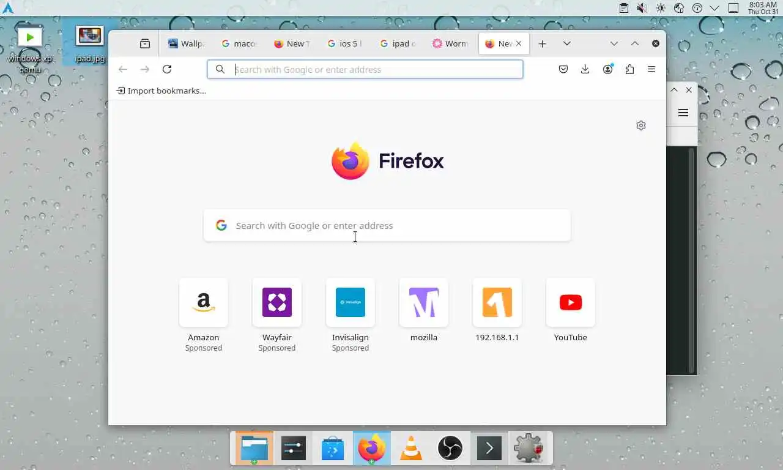
Task: Expand the list all tabs dropdown
Action: point(567,43)
